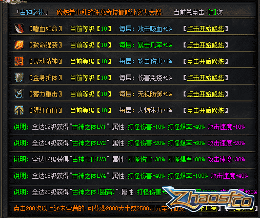Click the 〖腥红血值〗 skill name
Image resolution: width=260 pixels, height=218 pixels.
point(46,110)
